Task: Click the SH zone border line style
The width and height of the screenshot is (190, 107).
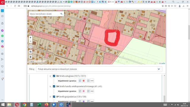Action: (92, 91)
